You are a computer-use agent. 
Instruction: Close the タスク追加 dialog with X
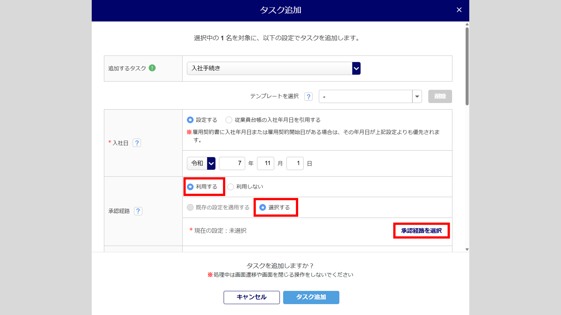pyautogui.click(x=459, y=10)
